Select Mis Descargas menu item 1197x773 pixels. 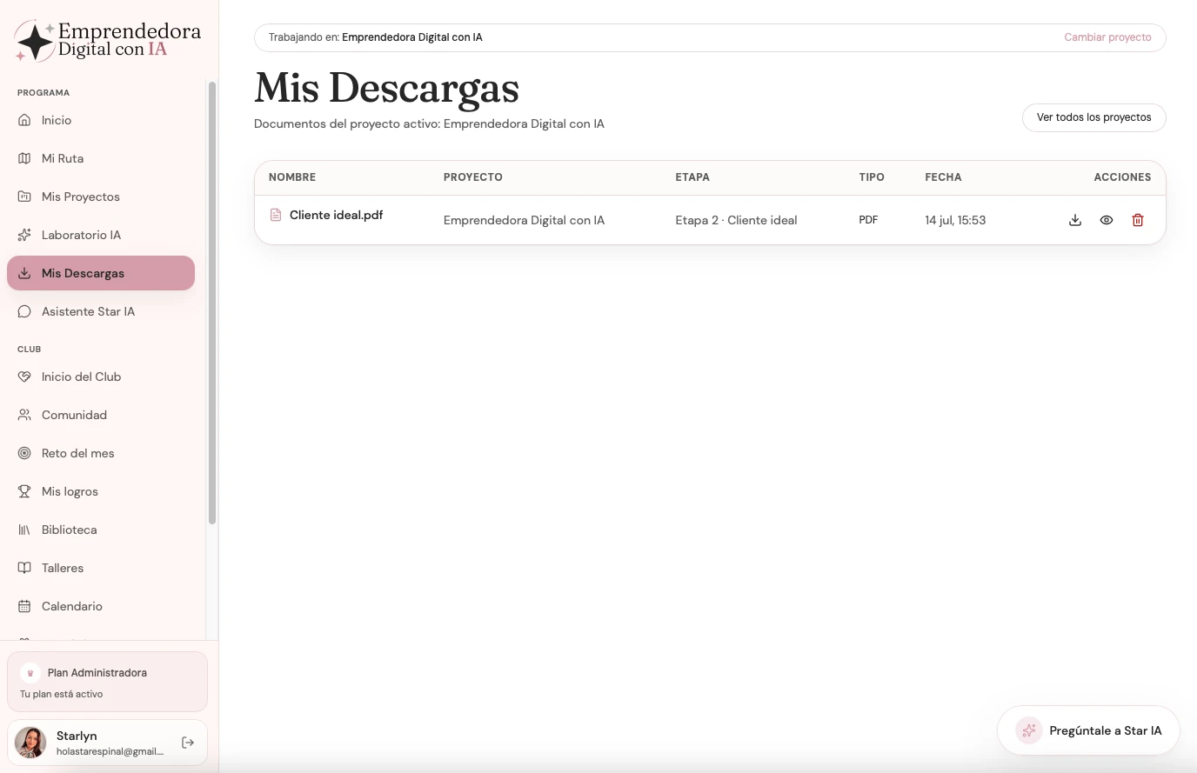click(x=101, y=273)
